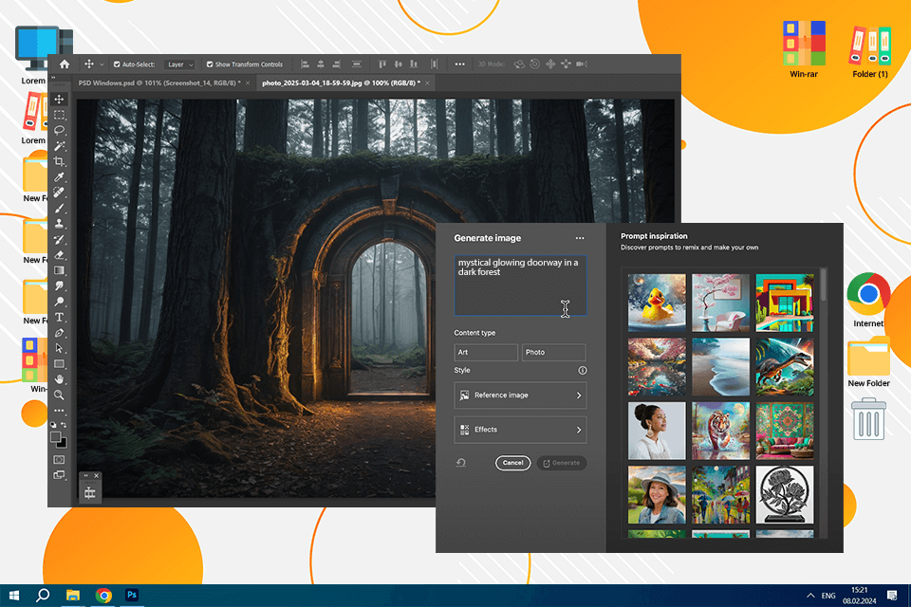This screenshot has width=911, height=607.
Task: Choose the Zoom tool in toolbar
Action: [x=59, y=395]
